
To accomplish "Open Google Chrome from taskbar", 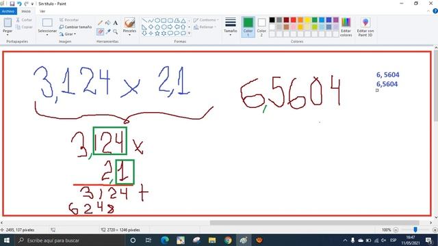I will pos(228,240).
